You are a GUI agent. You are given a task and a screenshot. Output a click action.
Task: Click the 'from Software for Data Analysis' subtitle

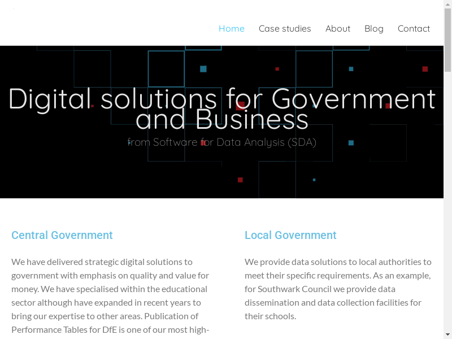pyautogui.click(x=222, y=142)
